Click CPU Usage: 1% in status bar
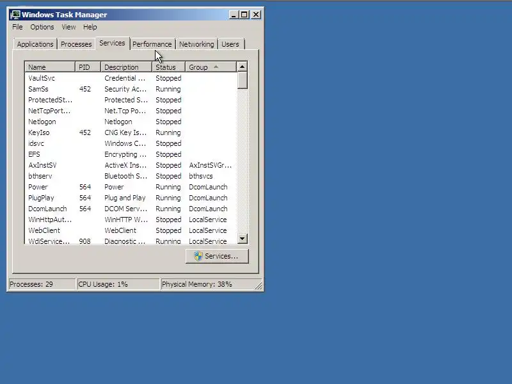Screen dimensions: 512x384 [x=103, y=284]
